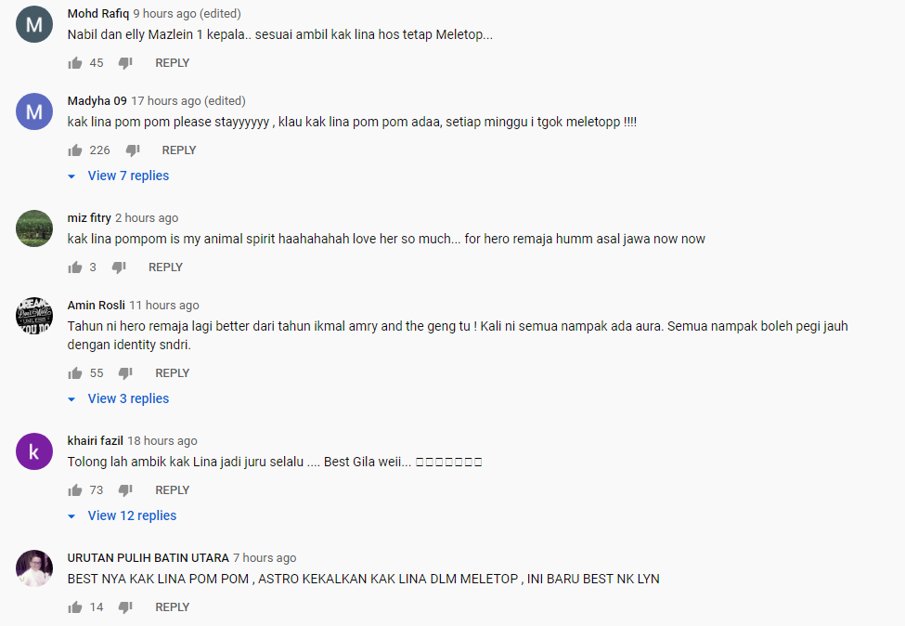Like khairi fazil's comment

point(75,490)
